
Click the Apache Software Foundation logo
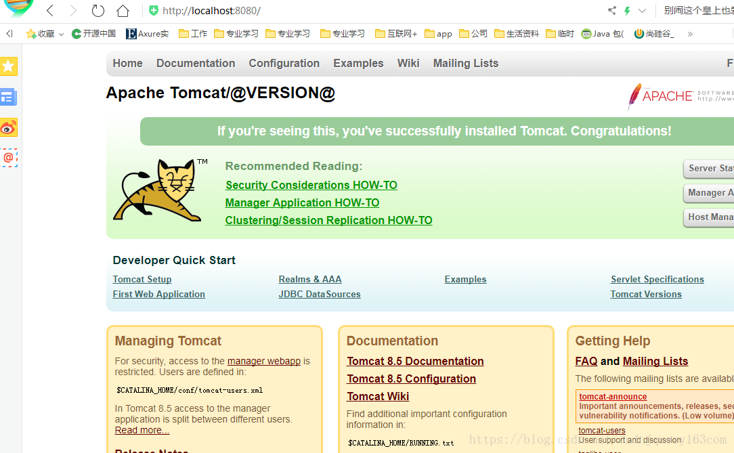[x=680, y=96]
